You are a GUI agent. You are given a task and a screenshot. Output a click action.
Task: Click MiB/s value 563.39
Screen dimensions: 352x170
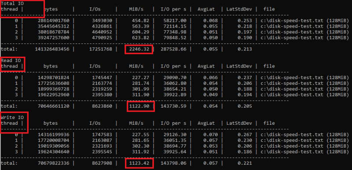(141, 26)
